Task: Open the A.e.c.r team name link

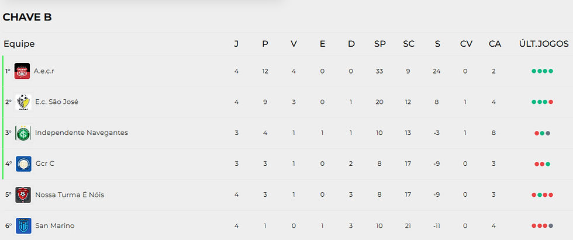Action: (x=44, y=71)
